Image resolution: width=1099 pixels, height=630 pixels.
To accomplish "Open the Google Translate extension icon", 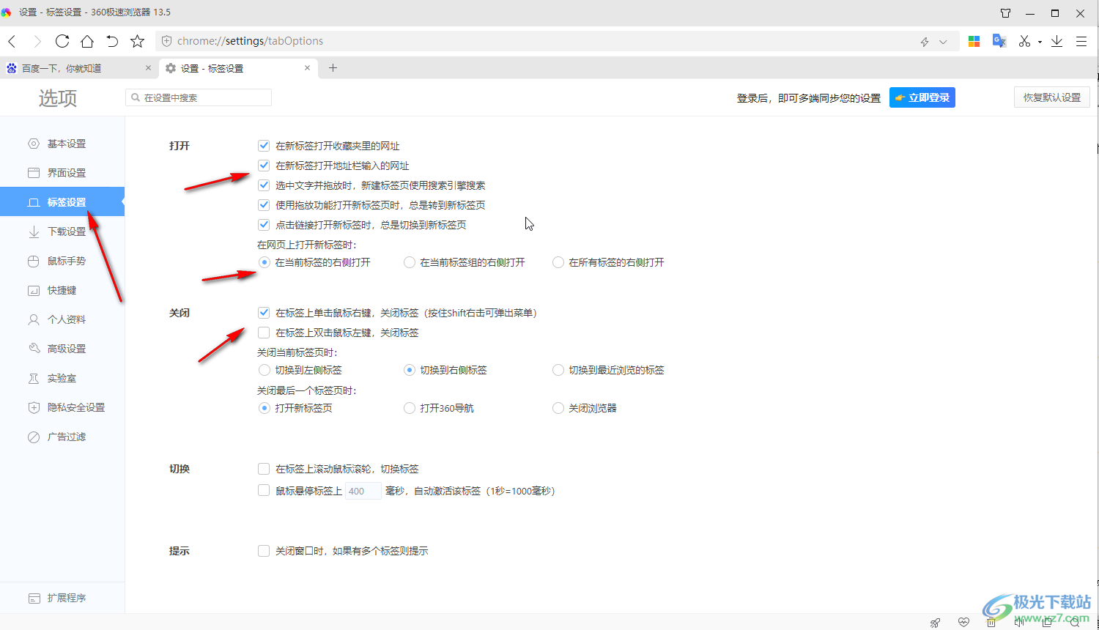I will pos(999,41).
